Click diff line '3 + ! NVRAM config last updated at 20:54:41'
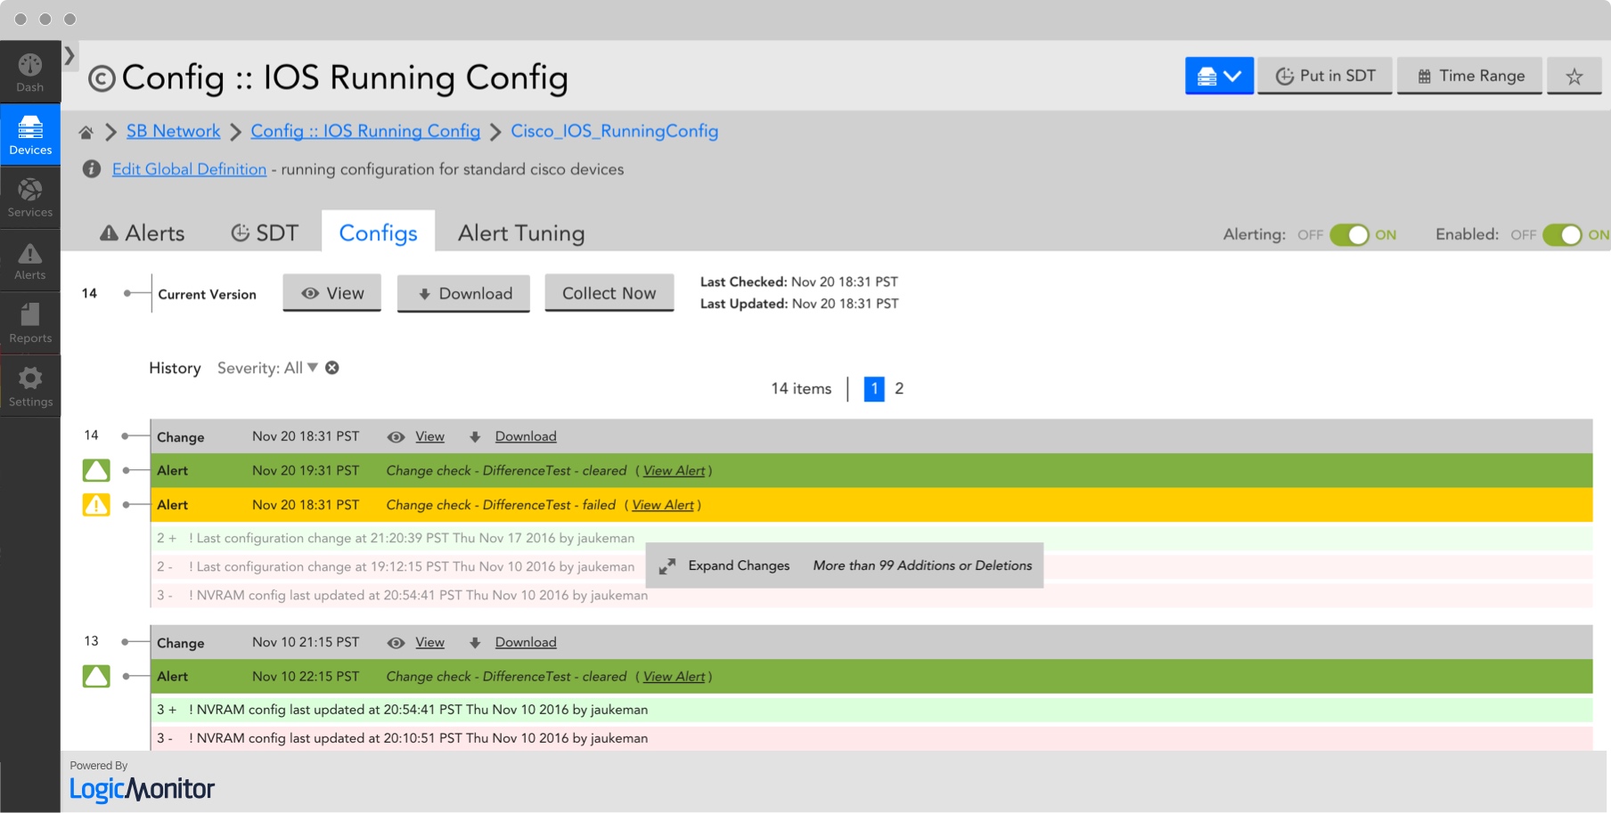Viewport: 1611px width, 813px height. point(871,710)
